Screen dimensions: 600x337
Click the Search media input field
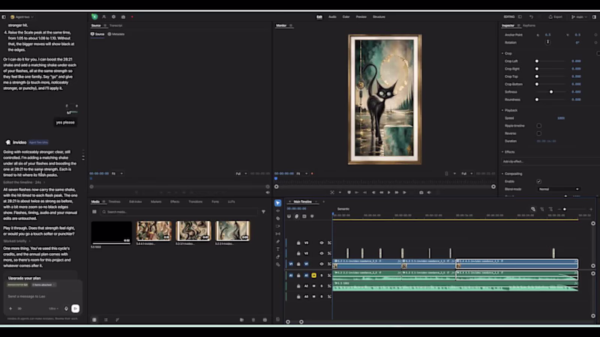[x=179, y=212]
